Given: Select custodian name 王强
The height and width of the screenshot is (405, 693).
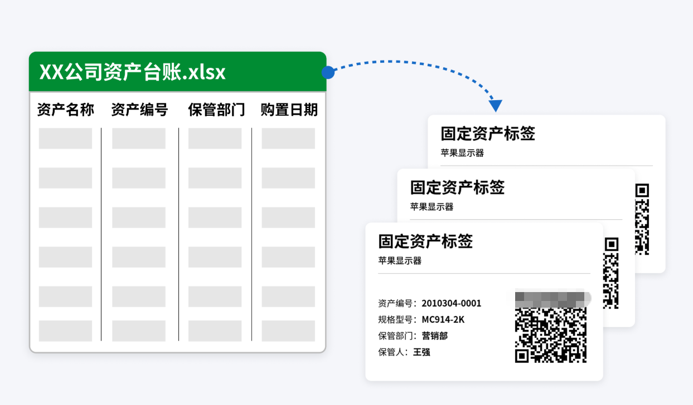Looking at the screenshot, I should pyautogui.click(x=421, y=352).
